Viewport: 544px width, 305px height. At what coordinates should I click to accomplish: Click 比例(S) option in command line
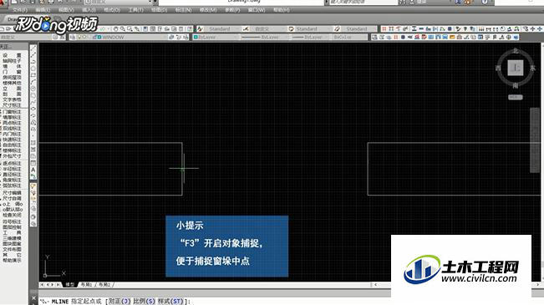click(x=144, y=302)
